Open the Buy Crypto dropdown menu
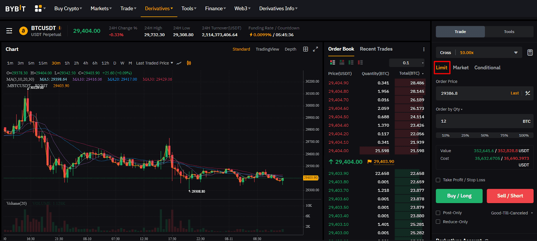537x241 pixels. [68, 8]
